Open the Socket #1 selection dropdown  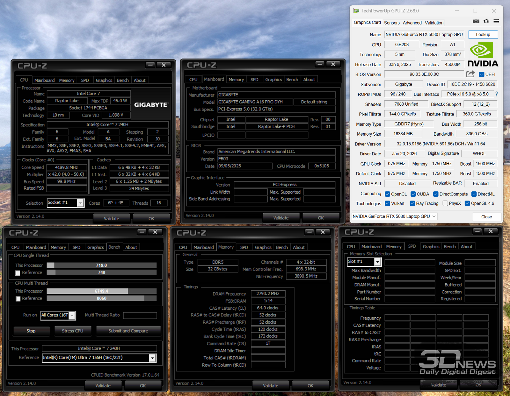pyautogui.click(x=81, y=203)
